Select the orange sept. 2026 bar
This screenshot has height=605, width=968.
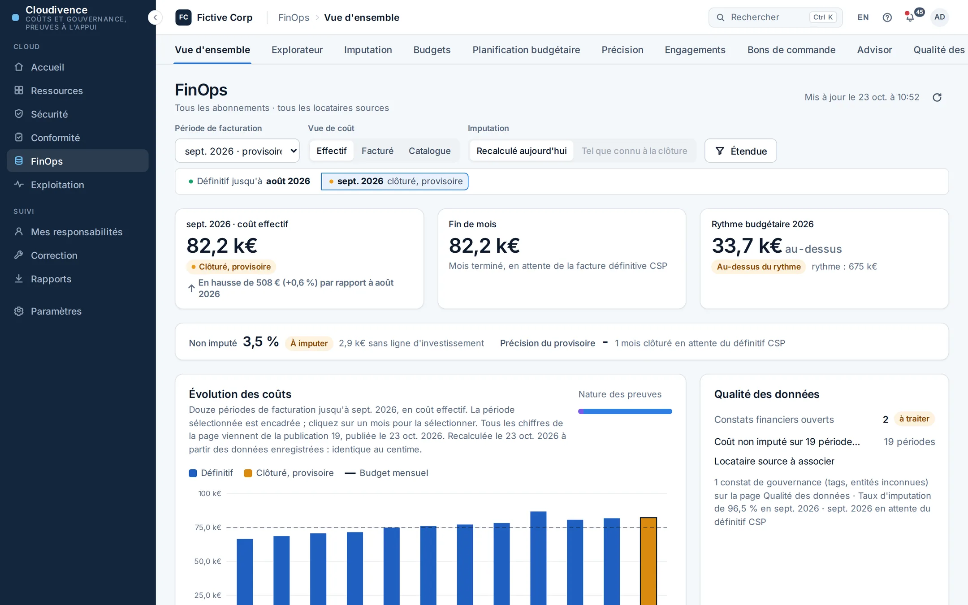(x=648, y=561)
